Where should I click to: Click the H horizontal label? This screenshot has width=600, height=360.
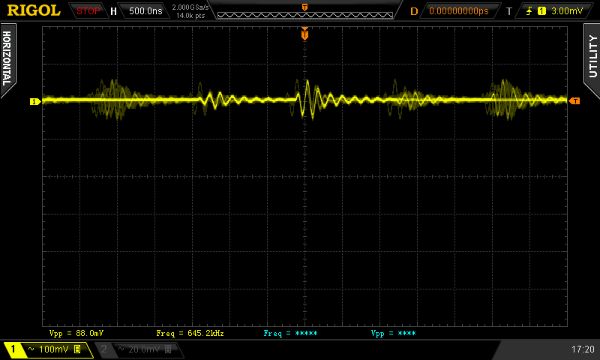pos(113,11)
